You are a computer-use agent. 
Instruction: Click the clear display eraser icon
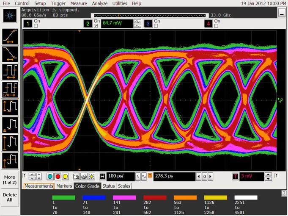[84, 177]
